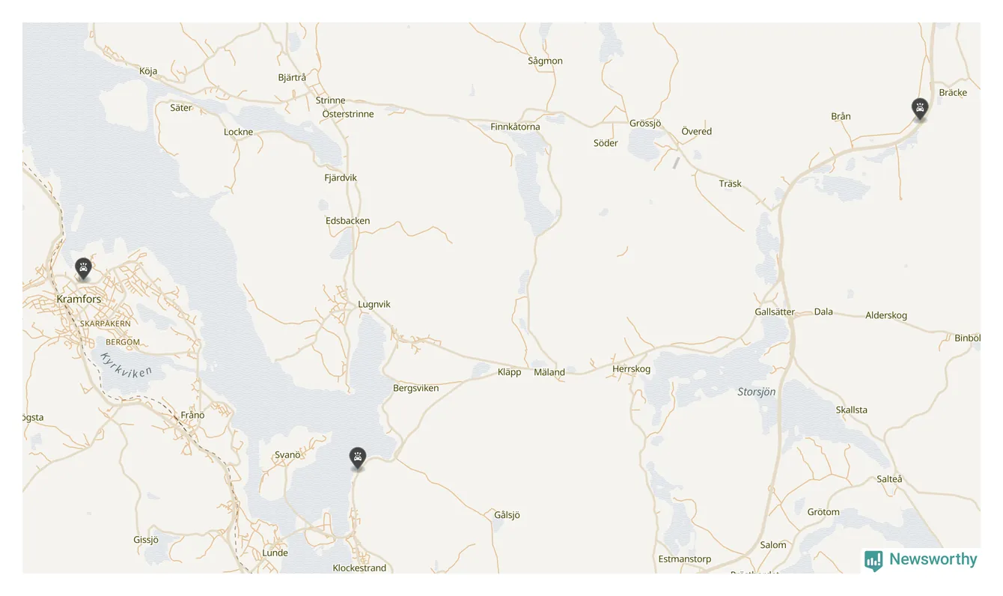Select the Kramfors town label

[79, 299]
